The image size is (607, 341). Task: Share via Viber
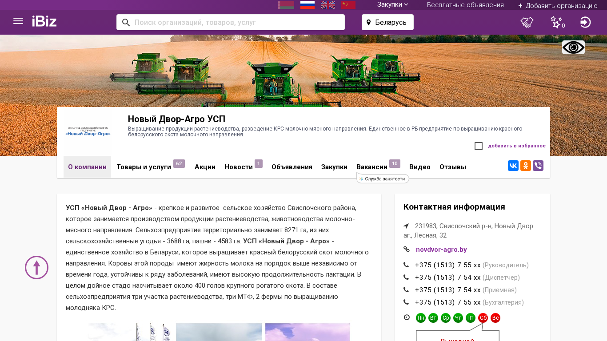tap(538, 166)
